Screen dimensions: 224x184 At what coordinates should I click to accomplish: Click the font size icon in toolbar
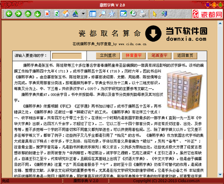coord(75,14)
